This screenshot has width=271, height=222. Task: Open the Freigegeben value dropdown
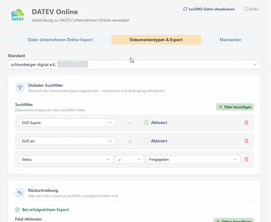193,159
